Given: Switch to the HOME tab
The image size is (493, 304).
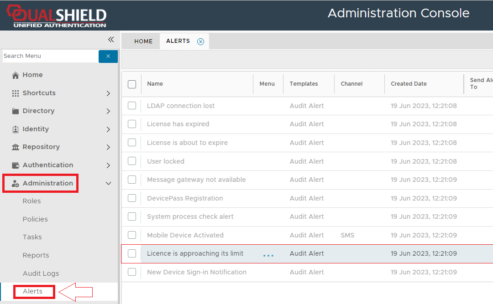Looking at the screenshot, I should (x=143, y=41).
